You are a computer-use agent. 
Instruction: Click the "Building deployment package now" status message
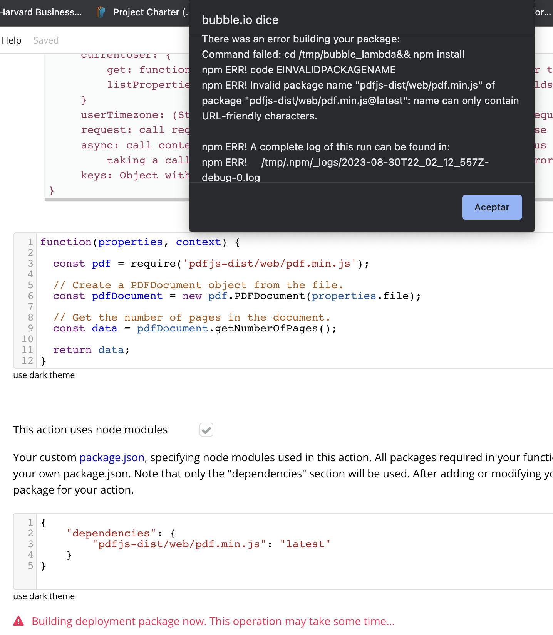pyautogui.click(x=213, y=621)
